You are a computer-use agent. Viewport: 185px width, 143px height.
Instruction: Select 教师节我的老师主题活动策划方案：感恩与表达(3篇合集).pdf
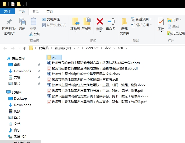click(92, 68)
